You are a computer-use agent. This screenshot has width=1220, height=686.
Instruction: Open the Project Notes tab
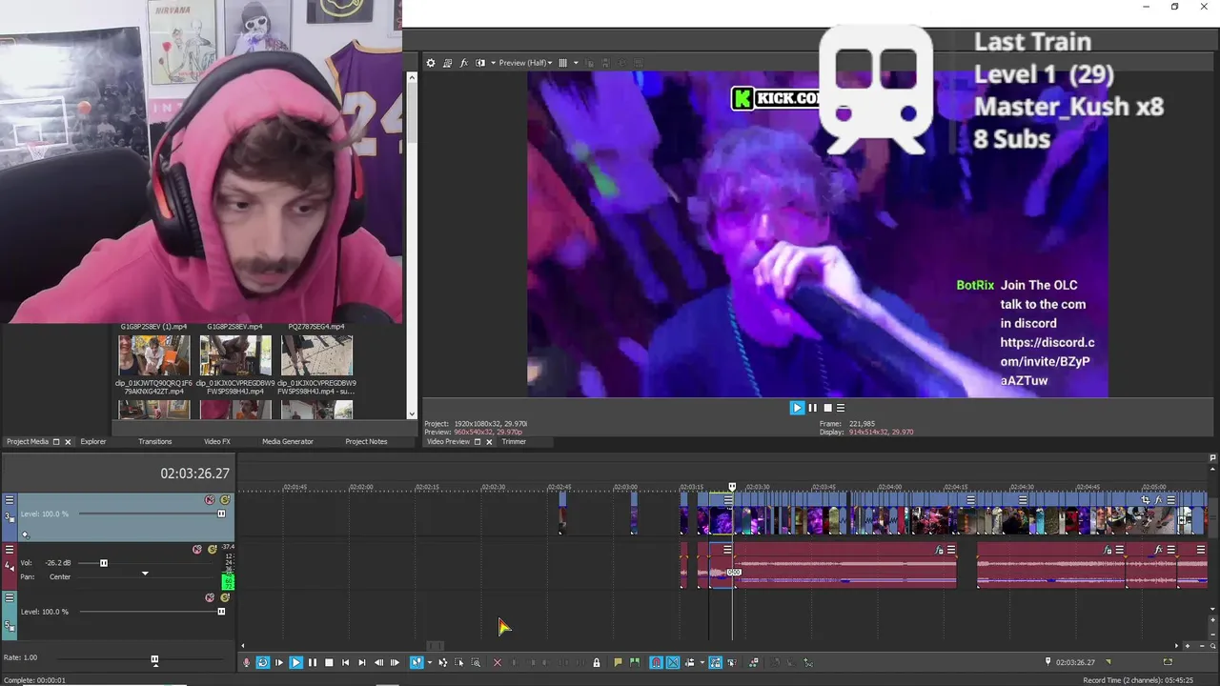366,442
